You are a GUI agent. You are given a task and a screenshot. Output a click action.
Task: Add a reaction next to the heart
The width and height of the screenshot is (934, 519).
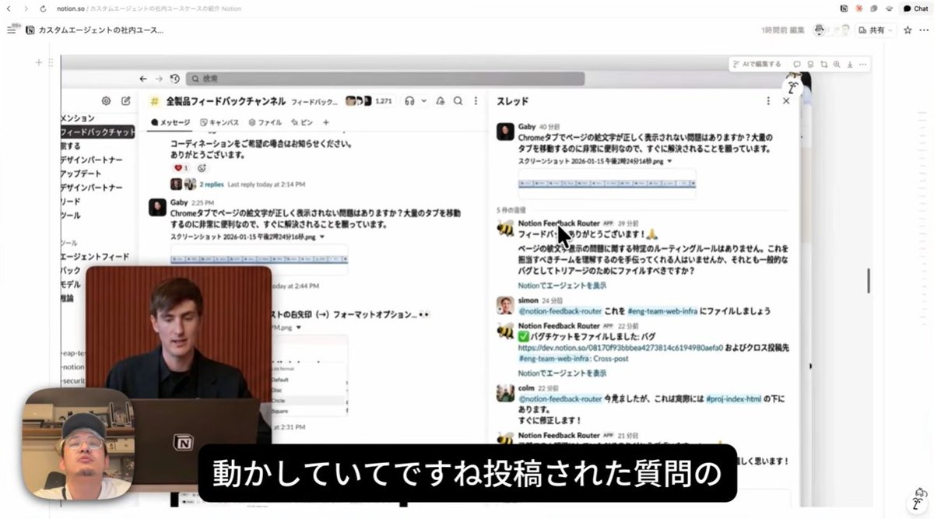(202, 168)
